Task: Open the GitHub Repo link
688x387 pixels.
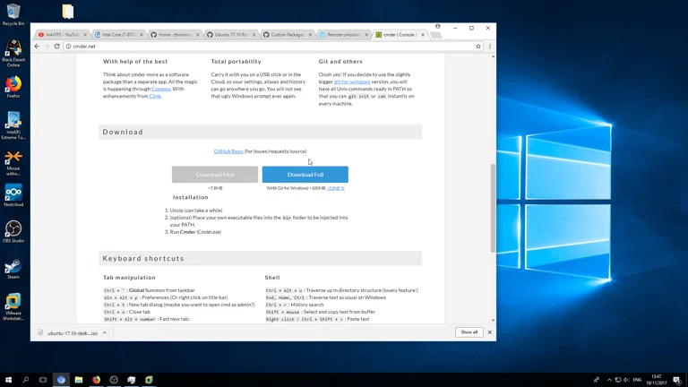Action: pyautogui.click(x=228, y=151)
